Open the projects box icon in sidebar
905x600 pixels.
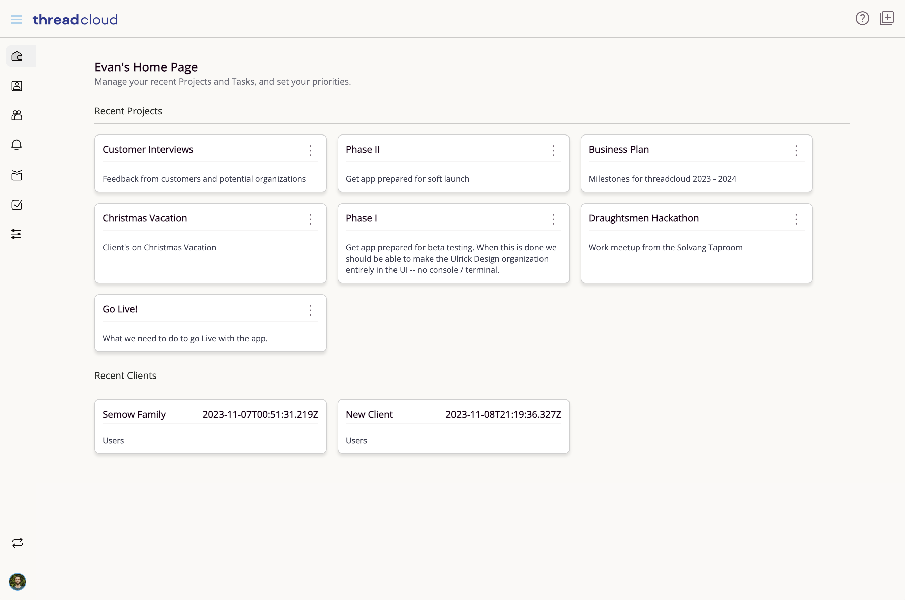tap(17, 175)
